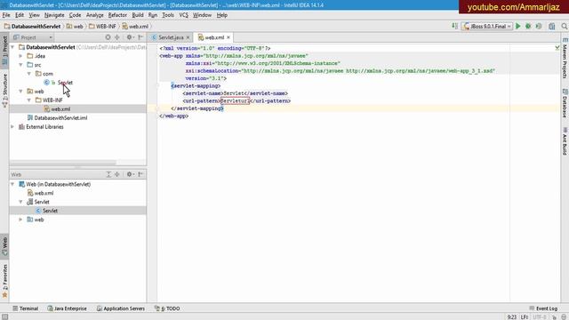Close the Servlet.java editor tab
569x320 pixels.
click(x=188, y=37)
